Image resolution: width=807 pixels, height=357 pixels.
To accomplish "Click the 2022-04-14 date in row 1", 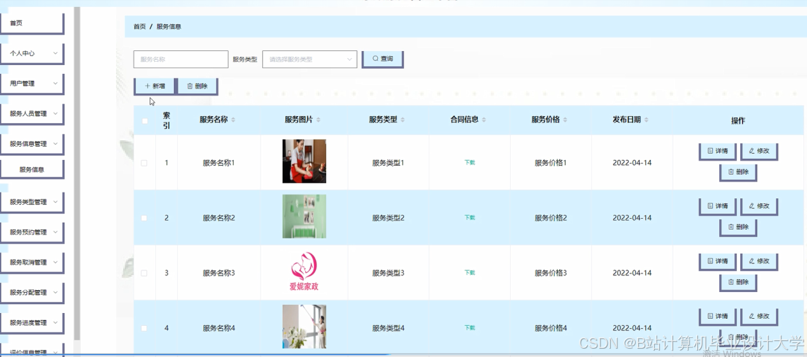I will 632,163.
